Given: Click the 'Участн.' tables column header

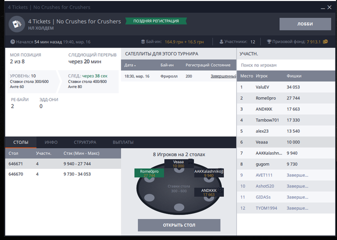Looking at the screenshot, I should (x=44, y=153).
